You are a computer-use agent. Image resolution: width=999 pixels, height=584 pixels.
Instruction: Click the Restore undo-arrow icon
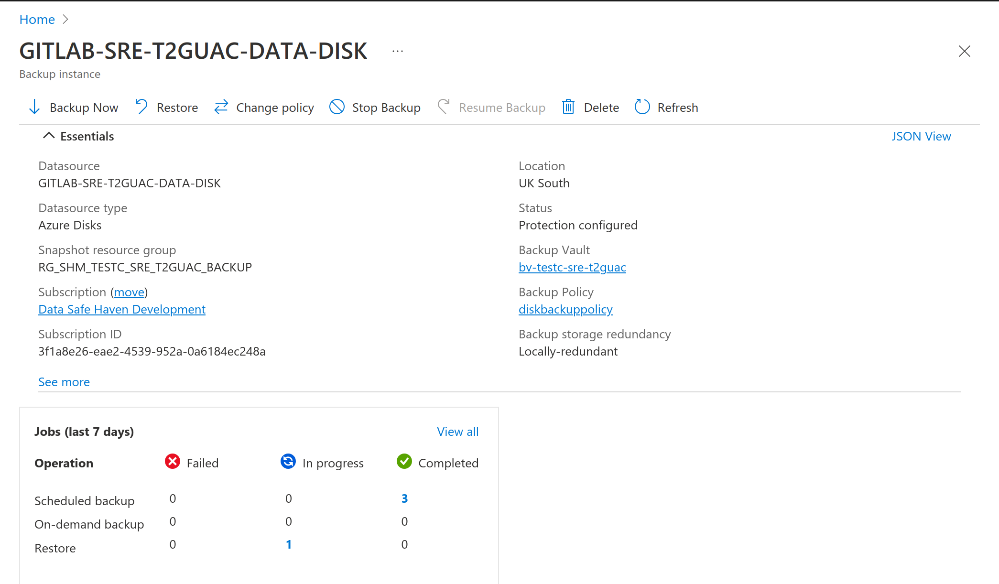click(x=141, y=106)
